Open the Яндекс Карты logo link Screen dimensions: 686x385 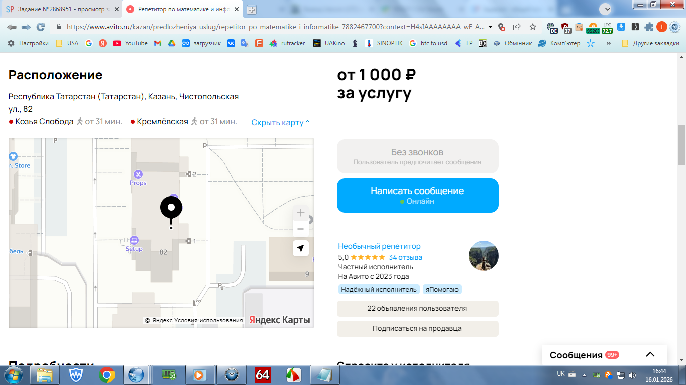click(x=279, y=320)
